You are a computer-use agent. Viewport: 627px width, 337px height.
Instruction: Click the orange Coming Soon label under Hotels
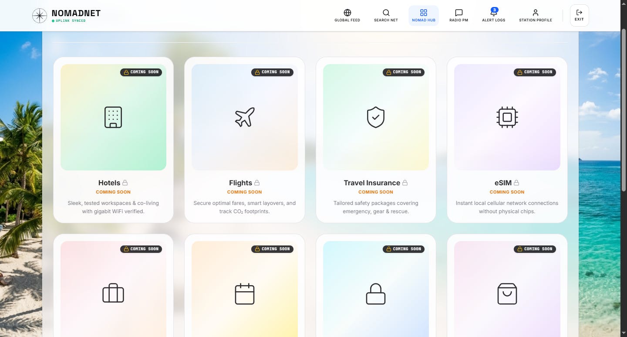point(113,192)
